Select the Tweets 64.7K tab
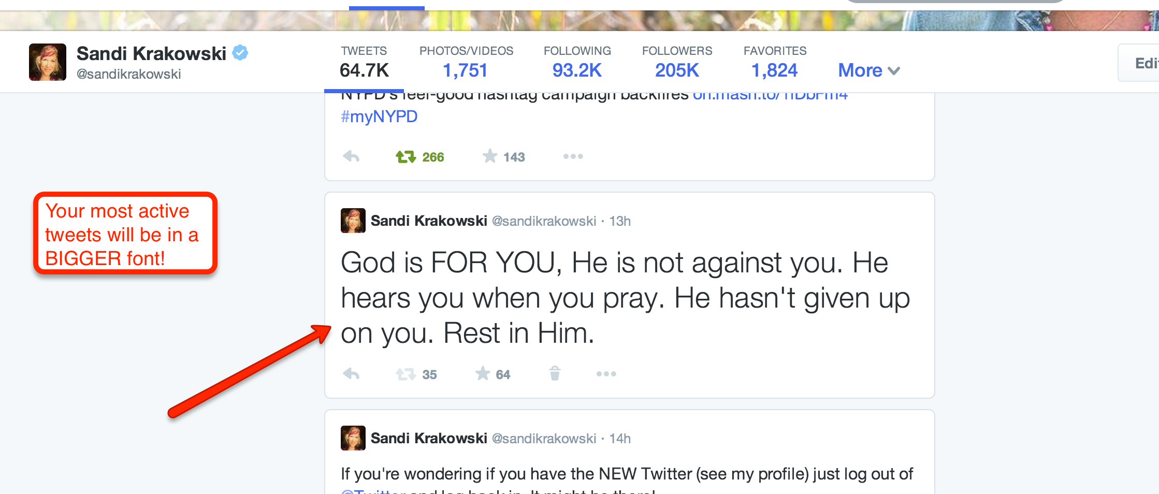Viewport: 1159px width, 494px height. click(x=364, y=62)
